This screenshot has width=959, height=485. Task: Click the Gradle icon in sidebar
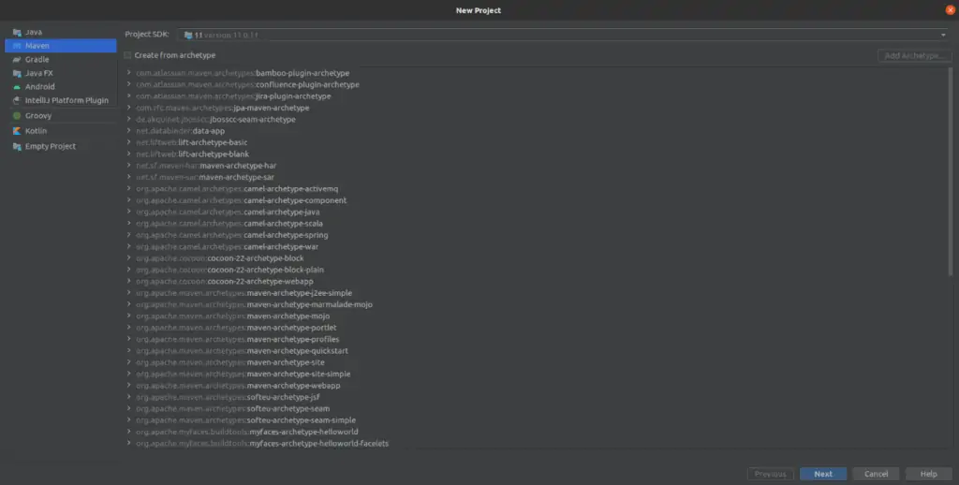(17, 59)
